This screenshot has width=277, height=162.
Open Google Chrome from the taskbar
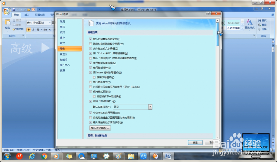pyautogui.click(x=44, y=156)
